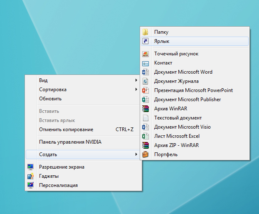Expand the Сортировка submenu arrow
This screenshot has width=259, height=214.
tap(136, 90)
